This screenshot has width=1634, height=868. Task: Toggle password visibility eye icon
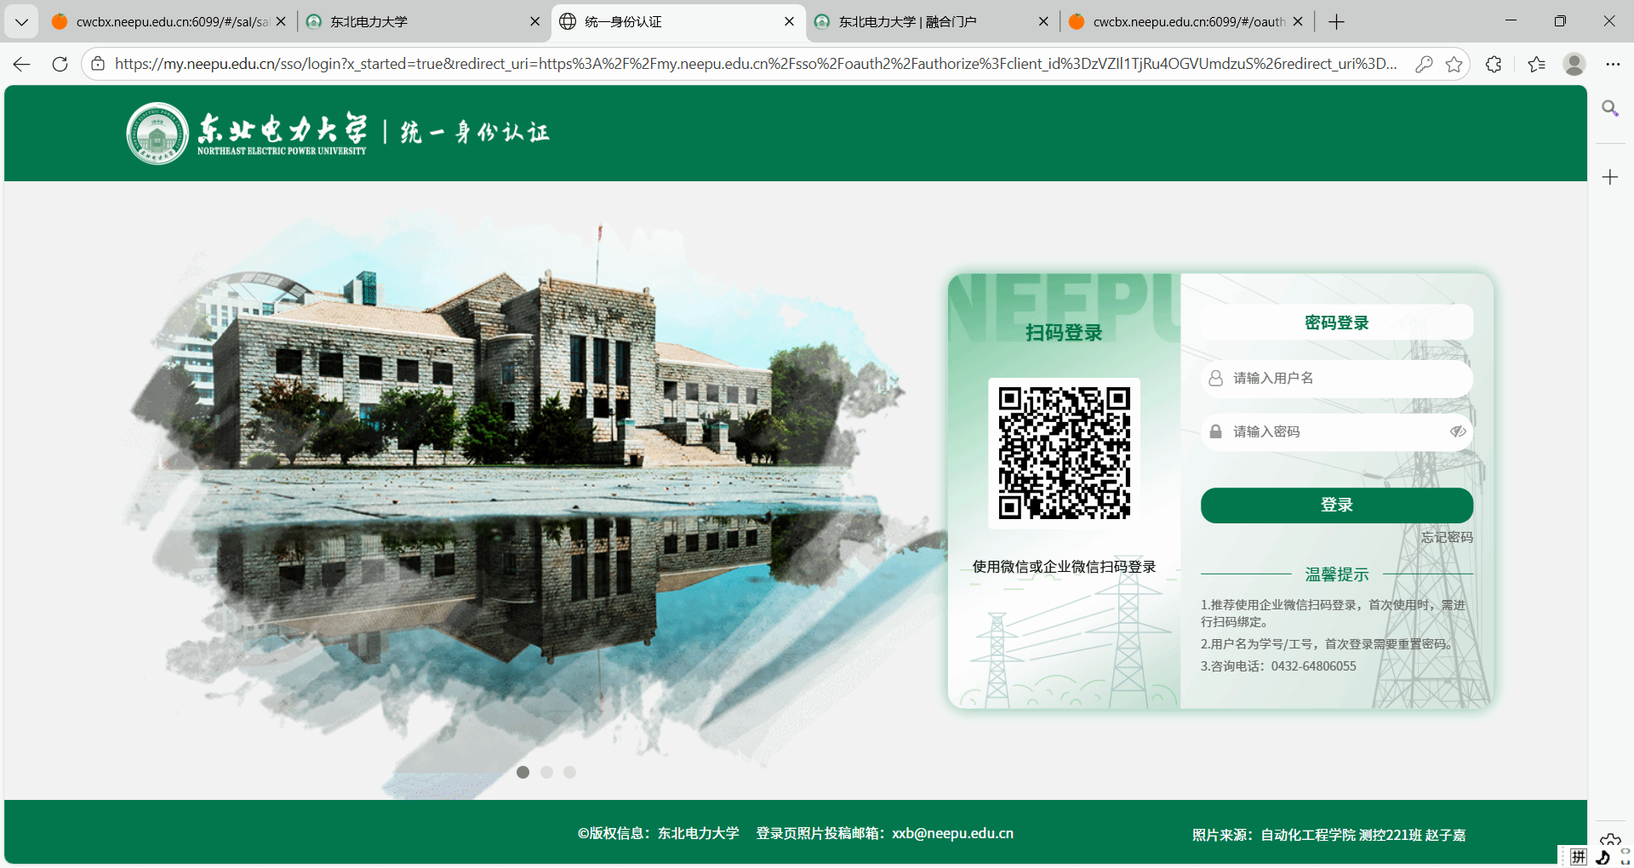[1457, 431]
